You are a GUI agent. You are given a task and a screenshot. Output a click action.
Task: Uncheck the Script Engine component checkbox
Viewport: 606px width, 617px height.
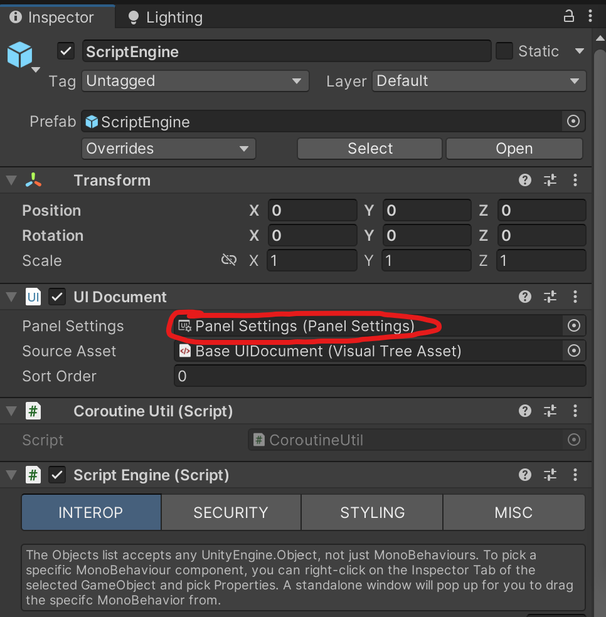tap(56, 475)
